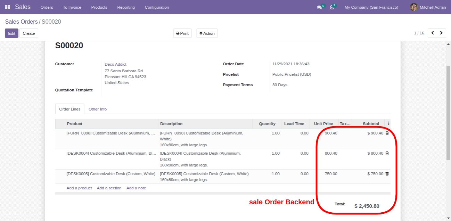Expand the Action dropdown
The image size is (451, 221).
[x=207, y=33]
